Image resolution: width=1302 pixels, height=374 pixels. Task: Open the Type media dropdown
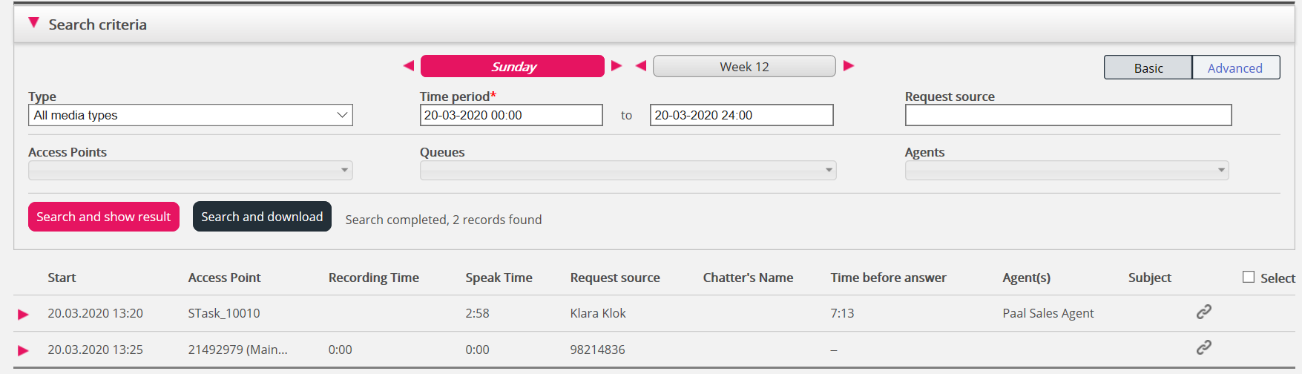[x=190, y=115]
